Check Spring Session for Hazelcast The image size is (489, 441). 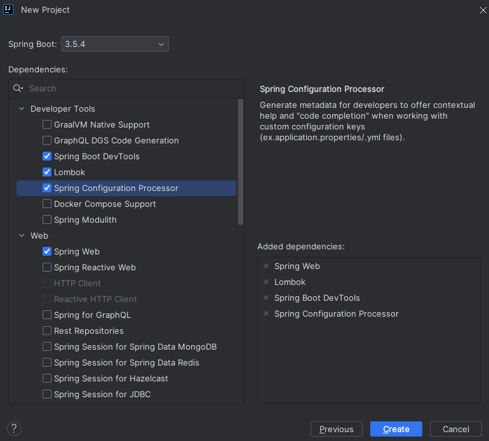pyautogui.click(x=47, y=378)
